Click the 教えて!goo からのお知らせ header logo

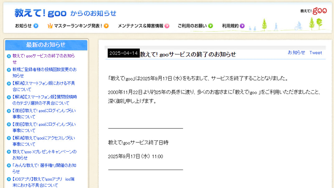66,13
